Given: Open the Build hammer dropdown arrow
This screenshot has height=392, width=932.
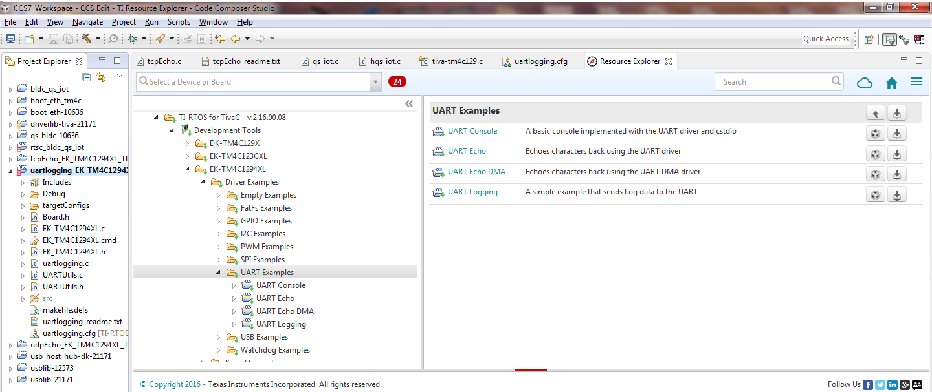Looking at the screenshot, I should (98, 39).
